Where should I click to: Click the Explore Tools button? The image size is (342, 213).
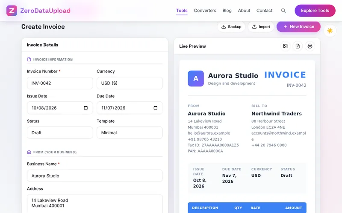(x=315, y=11)
